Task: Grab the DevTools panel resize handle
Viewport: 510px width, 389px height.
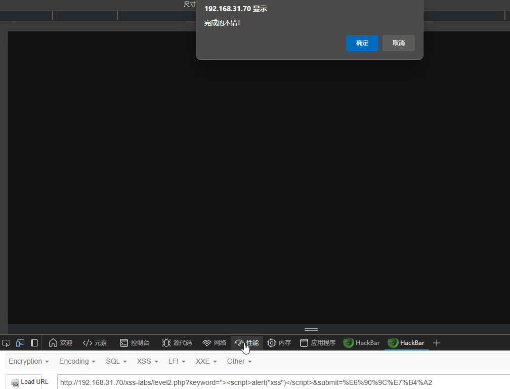Action: [x=311, y=329]
